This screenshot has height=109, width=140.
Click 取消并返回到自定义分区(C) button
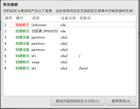pos(77,101)
